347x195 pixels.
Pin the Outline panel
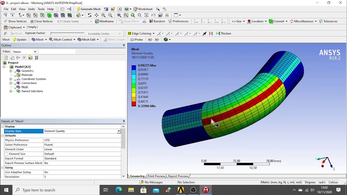[124, 45]
